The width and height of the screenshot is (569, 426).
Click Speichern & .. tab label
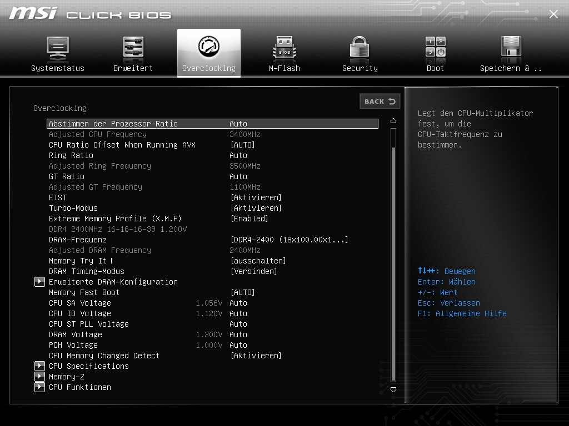pos(511,68)
